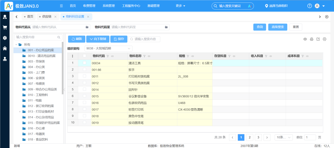Open the sidebar settings gear icon
The image size is (334, 148).
(x=5, y=38)
